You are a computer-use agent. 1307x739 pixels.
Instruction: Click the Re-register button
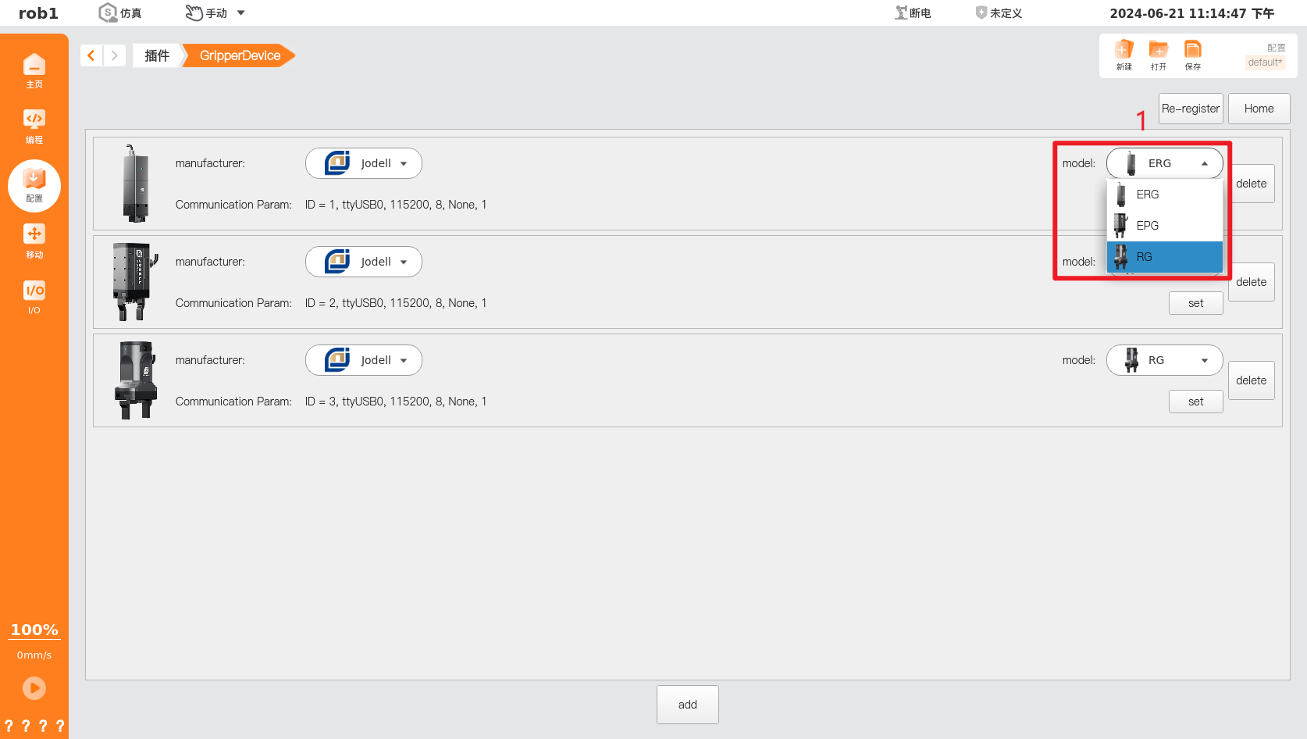1190,108
